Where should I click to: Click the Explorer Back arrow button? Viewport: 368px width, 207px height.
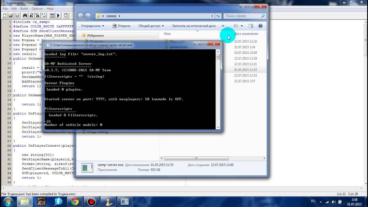[80, 16]
